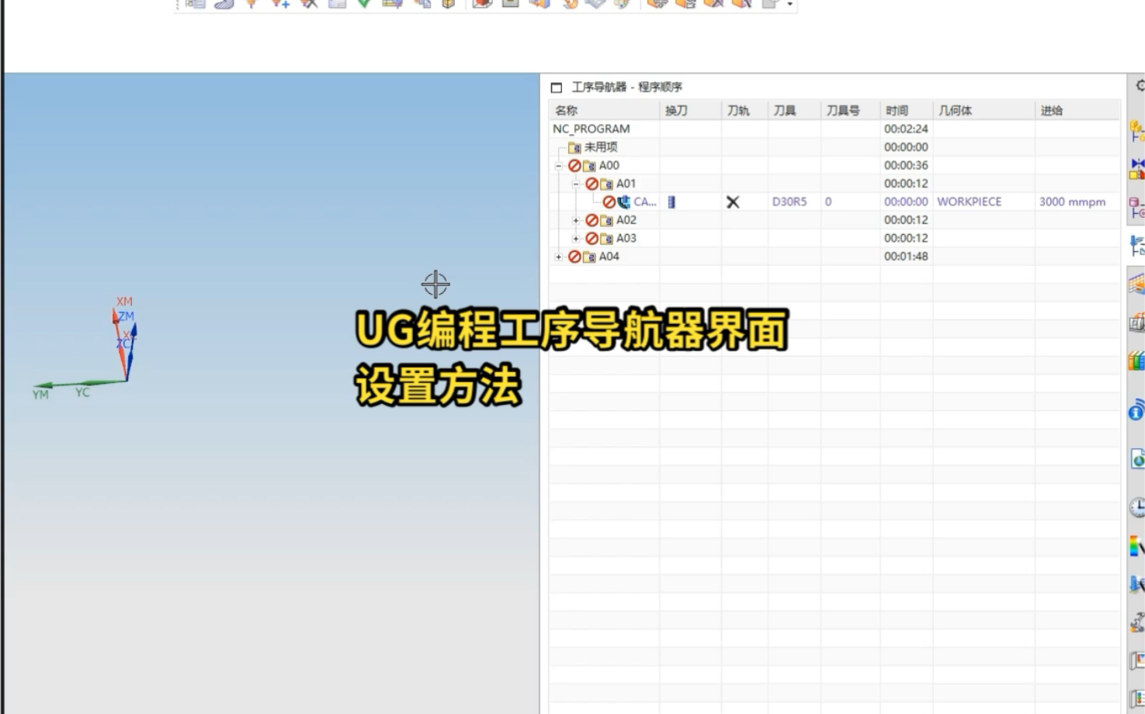Click the 00:00:36 time for A00
Viewport: 1145px width, 714px height.
pos(906,165)
